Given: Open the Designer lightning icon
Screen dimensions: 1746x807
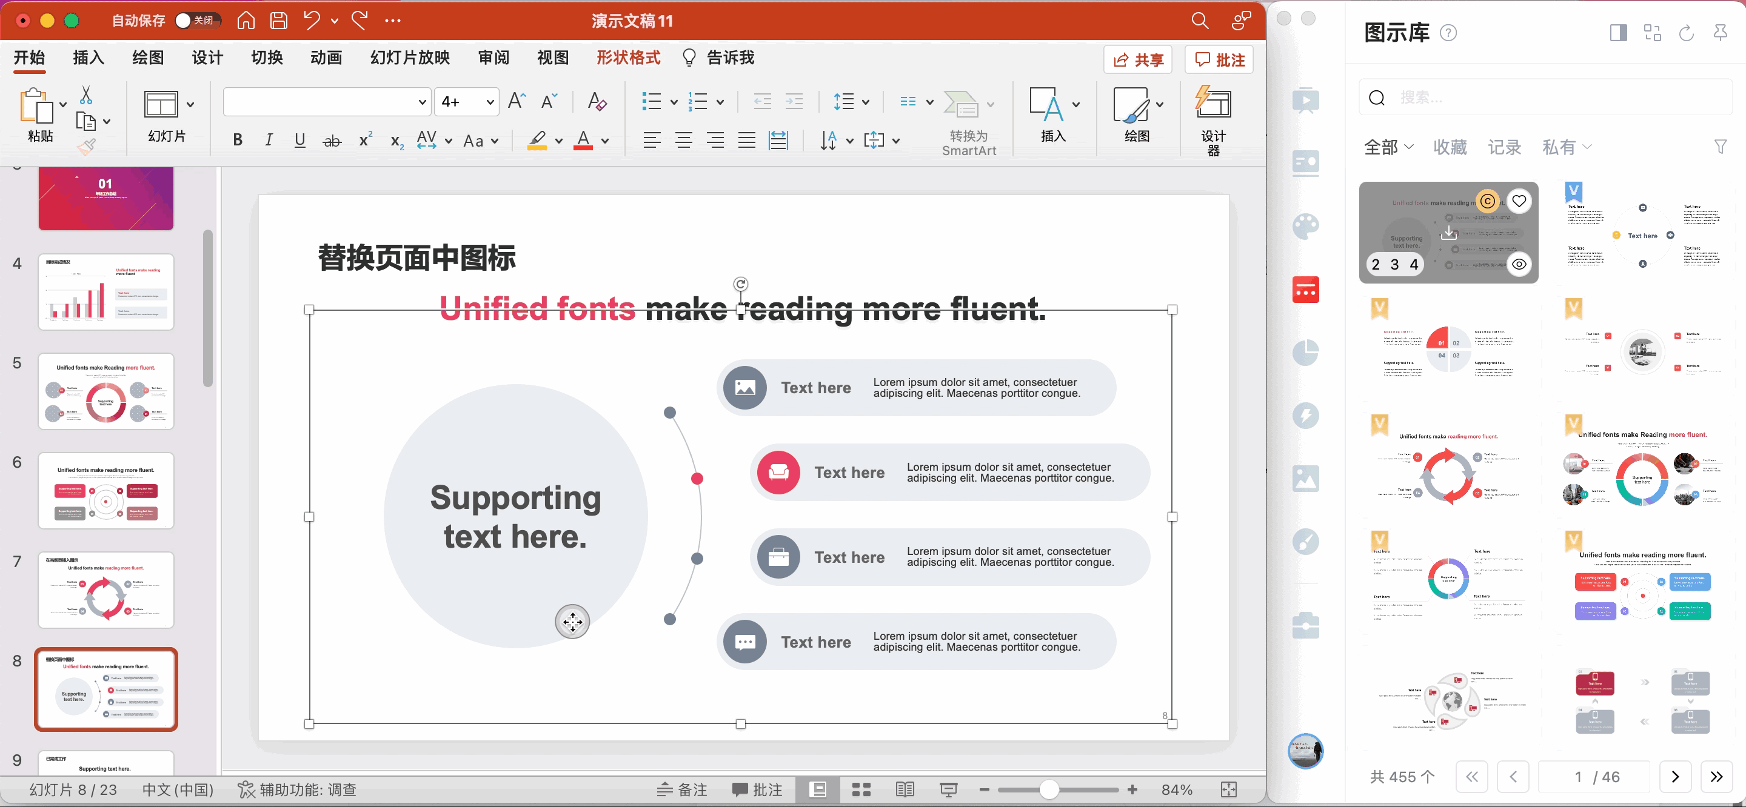Looking at the screenshot, I should point(1212,103).
